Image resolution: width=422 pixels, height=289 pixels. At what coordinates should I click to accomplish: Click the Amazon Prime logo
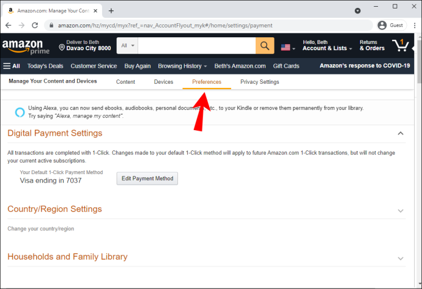[x=26, y=46]
